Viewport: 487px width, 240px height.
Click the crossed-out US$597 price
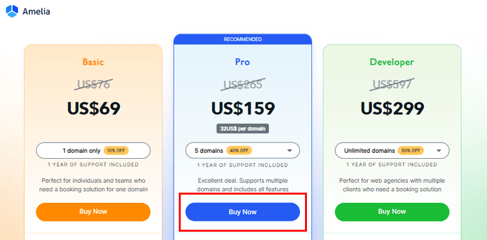click(392, 84)
